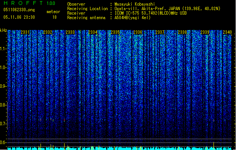
Task: Select observer name Masayuki Kobayashi
Action: pos(135,4)
